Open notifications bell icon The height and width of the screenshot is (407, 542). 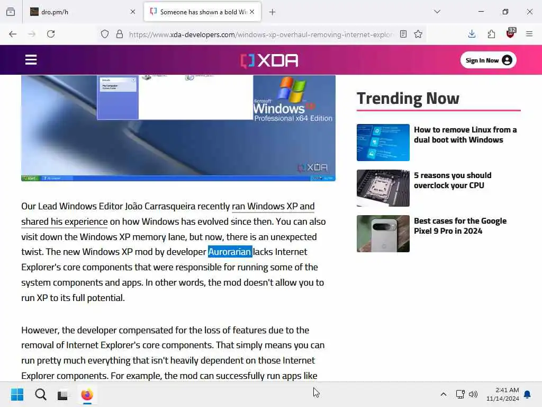[528, 394]
